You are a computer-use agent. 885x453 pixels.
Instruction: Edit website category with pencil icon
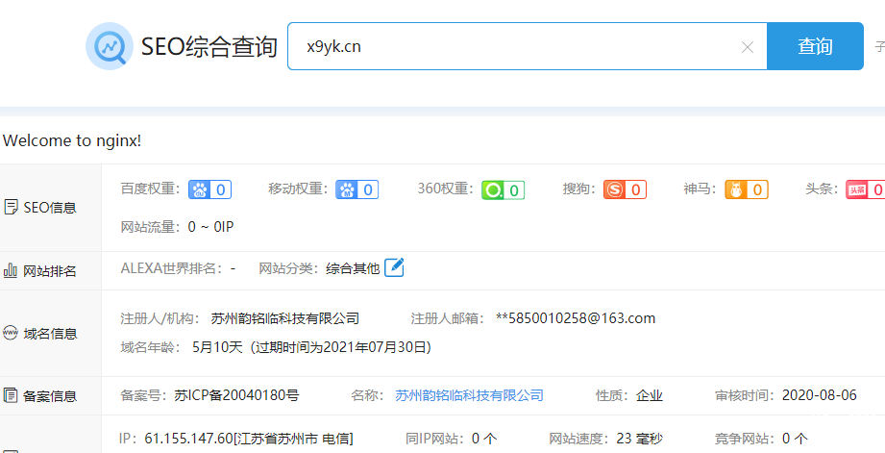click(394, 267)
